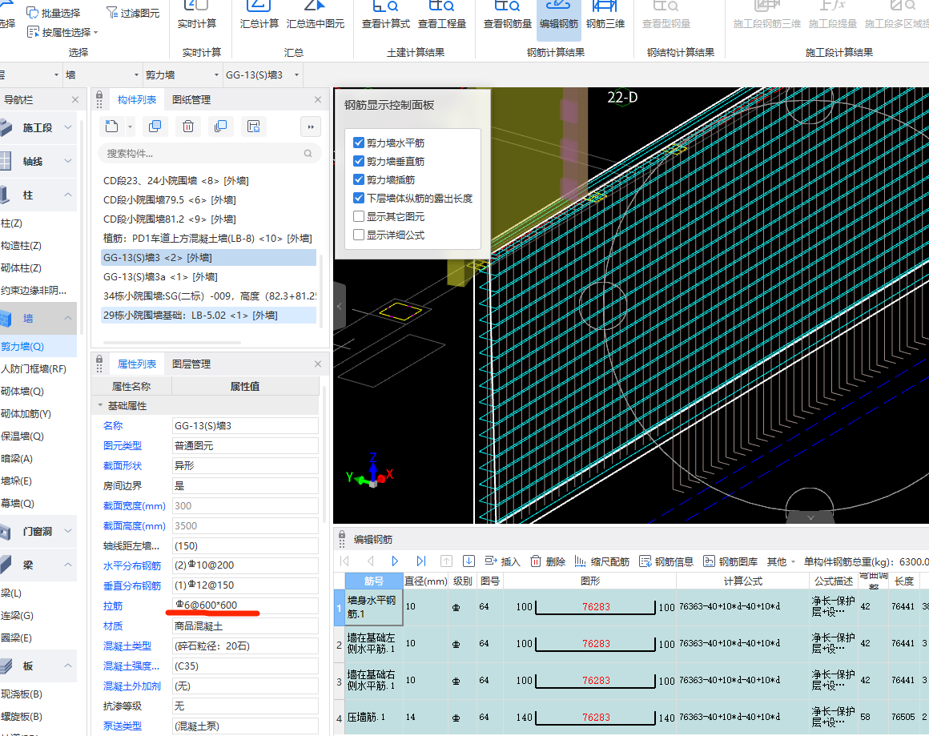Click 水平分布钢筋 value field
The width and height of the screenshot is (929, 736).
(245, 565)
